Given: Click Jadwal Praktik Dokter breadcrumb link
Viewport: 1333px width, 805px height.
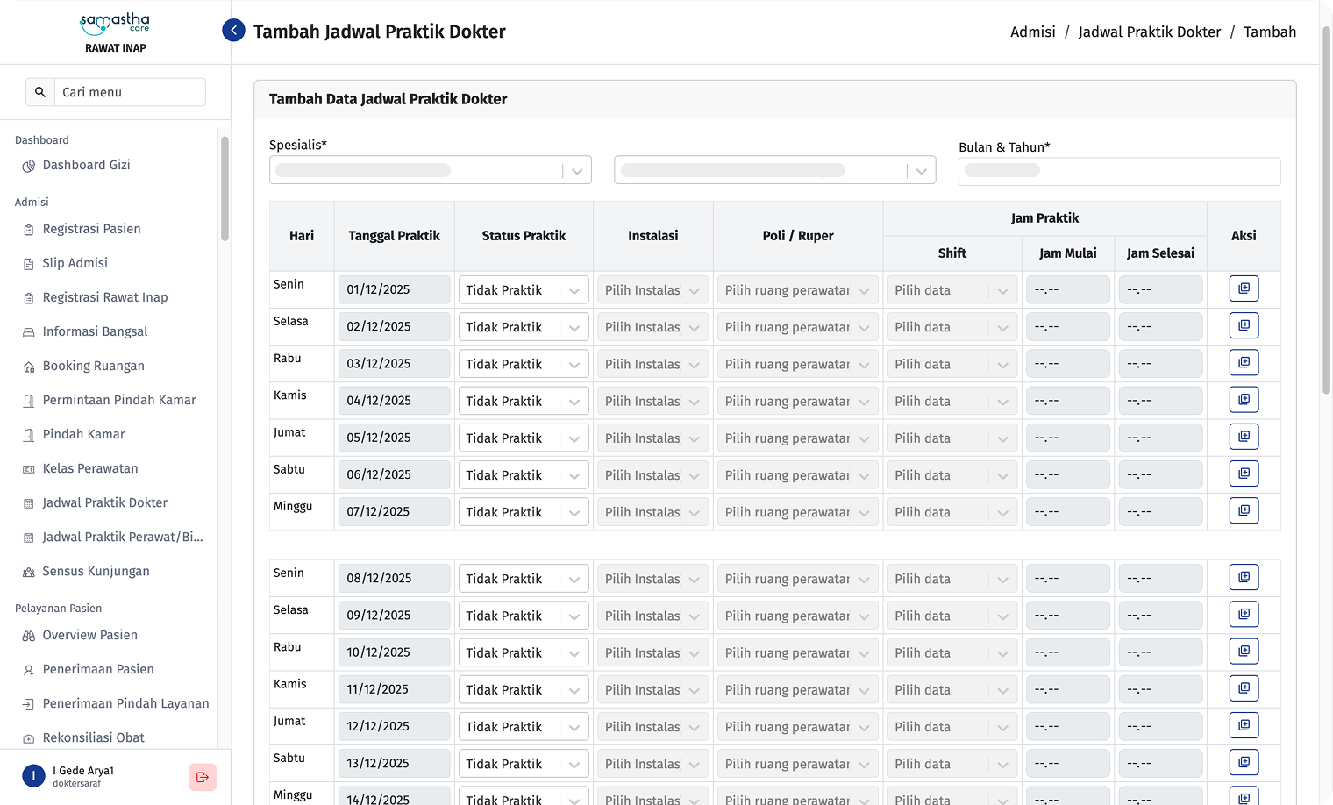Looking at the screenshot, I should (x=1149, y=32).
